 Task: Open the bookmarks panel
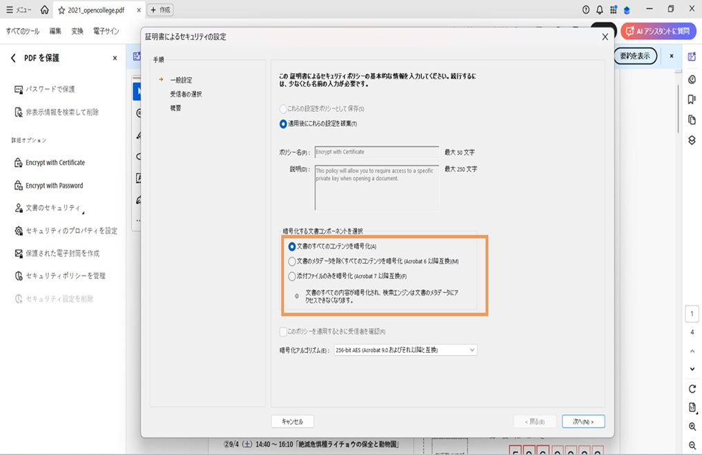click(x=691, y=99)
